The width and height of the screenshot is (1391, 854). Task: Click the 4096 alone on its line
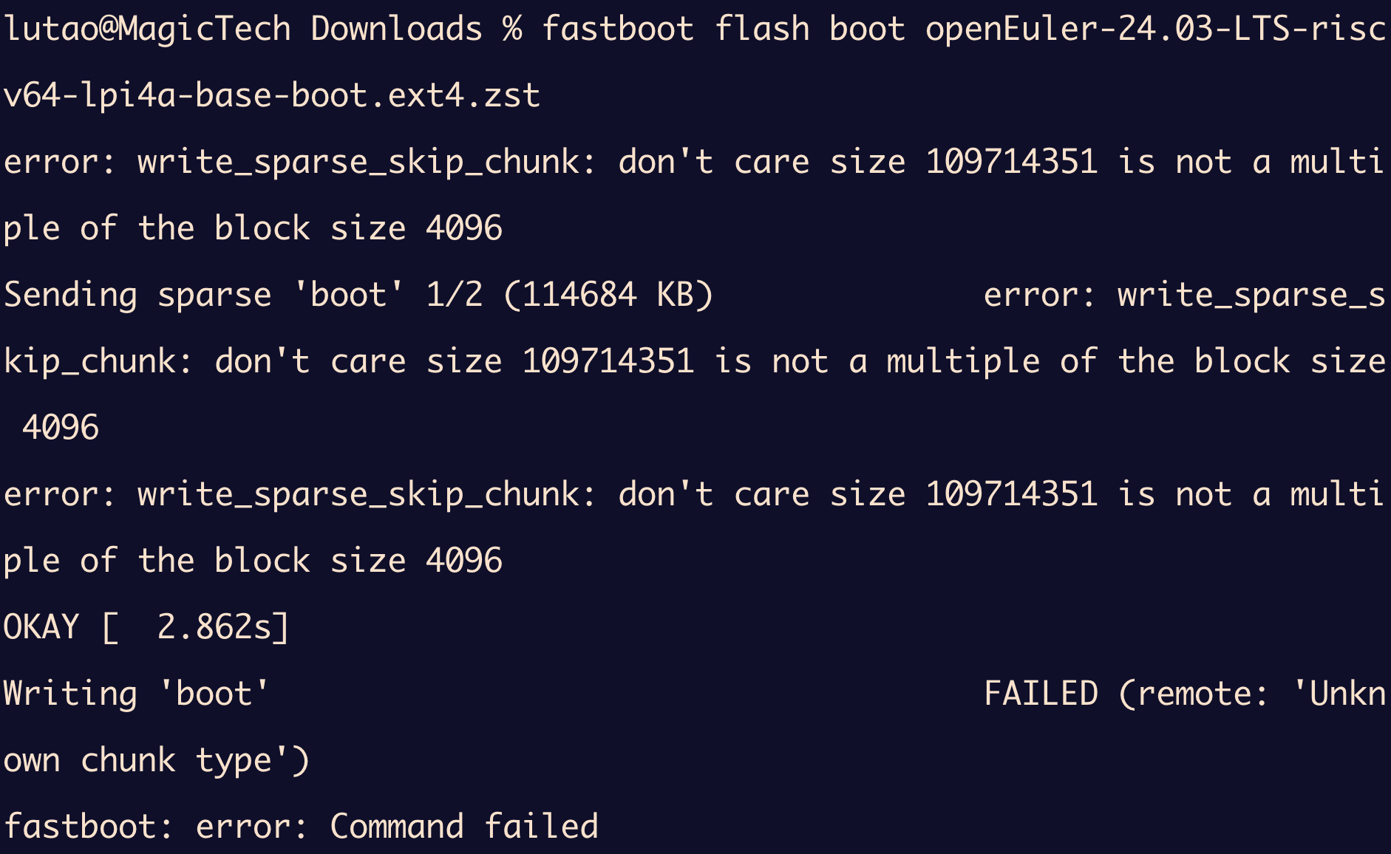pos(61,428)
